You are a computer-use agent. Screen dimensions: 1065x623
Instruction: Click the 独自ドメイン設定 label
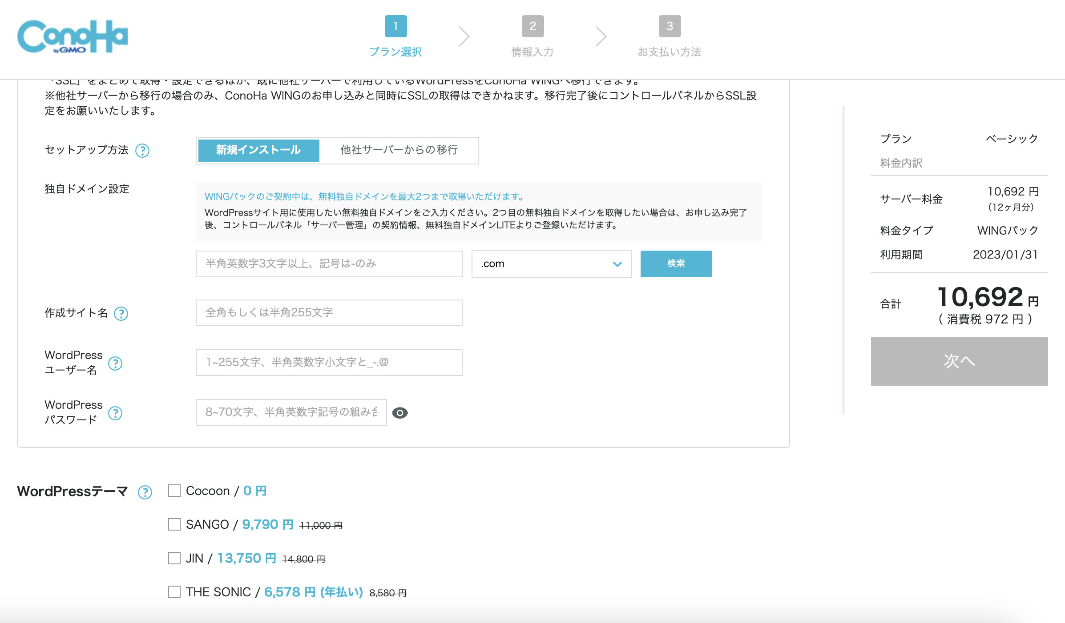87,189
